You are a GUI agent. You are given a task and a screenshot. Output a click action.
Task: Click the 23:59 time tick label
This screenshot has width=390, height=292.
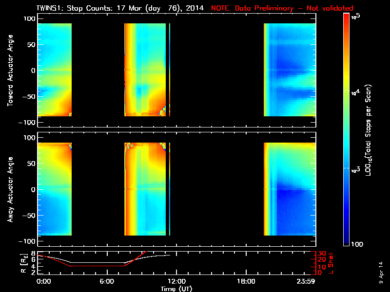click(x=308, y=281)
